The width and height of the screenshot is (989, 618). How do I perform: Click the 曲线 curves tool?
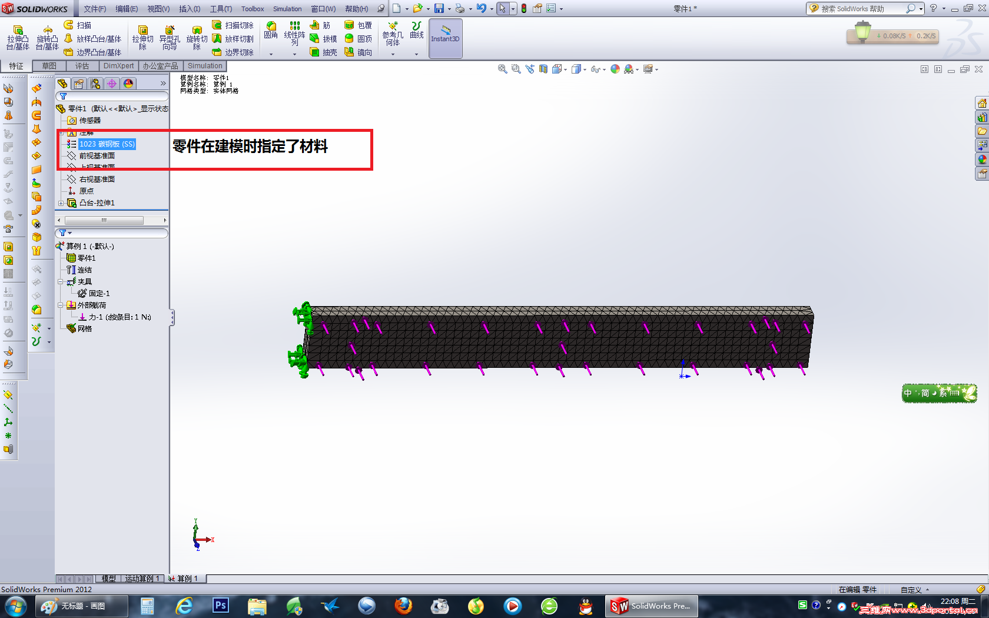tap(417, 31)
